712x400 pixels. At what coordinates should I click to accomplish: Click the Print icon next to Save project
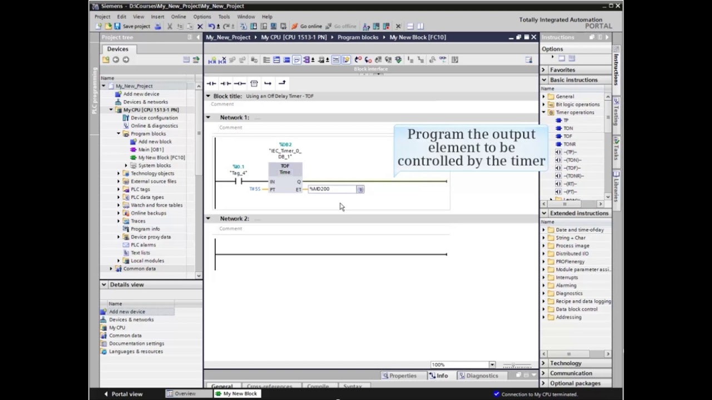[158, 26]
